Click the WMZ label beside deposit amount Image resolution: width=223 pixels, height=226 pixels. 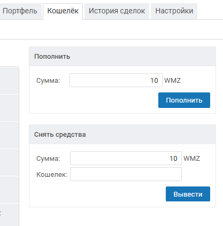172,81
